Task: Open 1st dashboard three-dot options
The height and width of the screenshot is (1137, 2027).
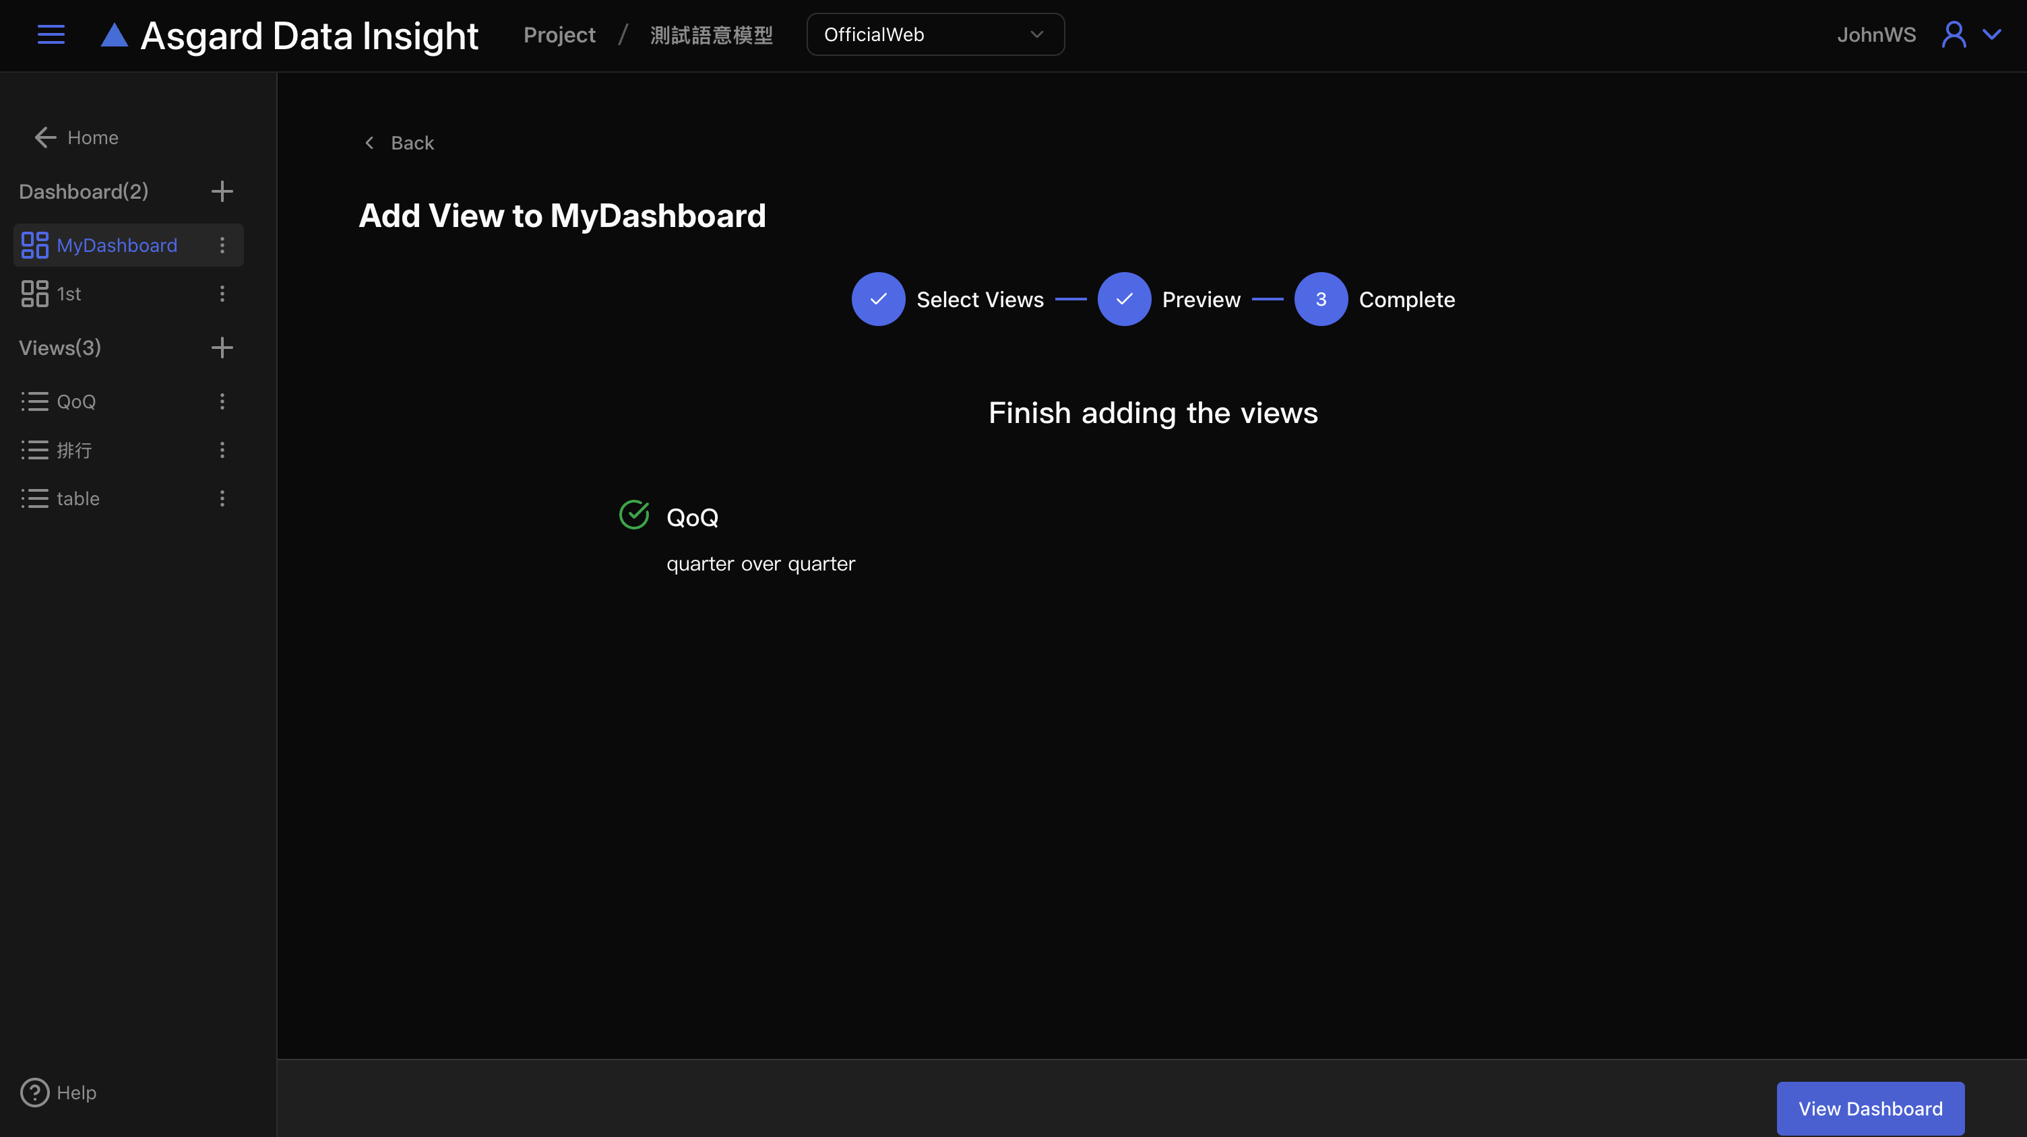Action: pyautogui.click(x=222, y=294)
